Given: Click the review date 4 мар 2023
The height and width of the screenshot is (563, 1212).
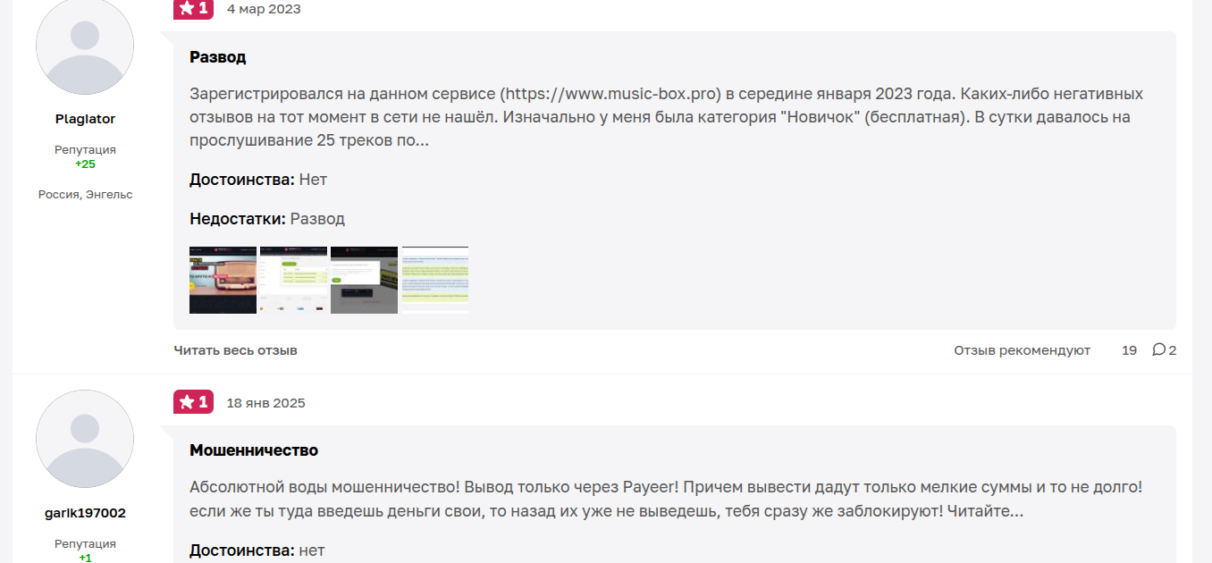Looking at the screenshot, I should [x=264, y=9].
